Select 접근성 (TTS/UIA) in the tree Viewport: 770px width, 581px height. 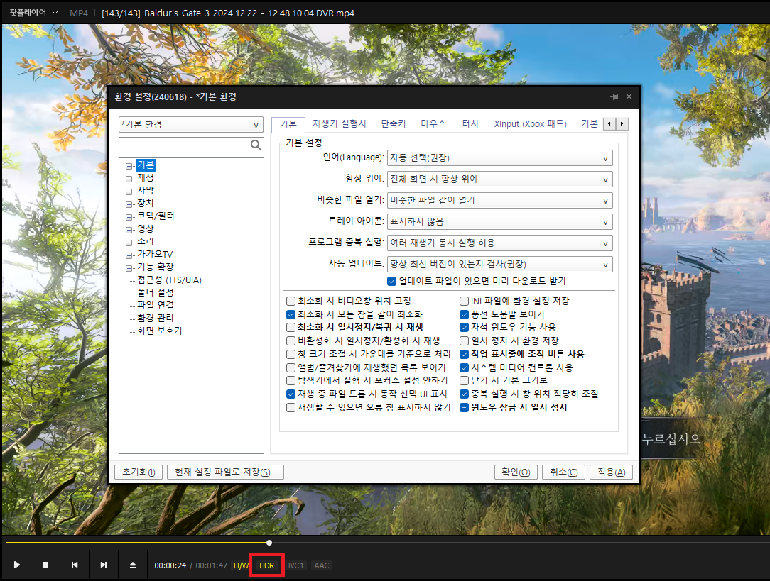pyautogui.click(x=170, y=280)
